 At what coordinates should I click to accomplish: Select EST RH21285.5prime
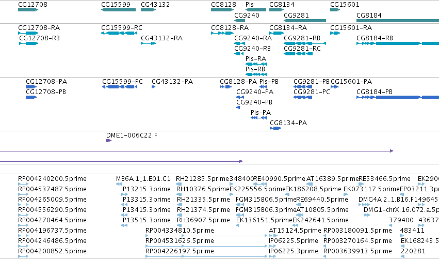tap(178, 185)
